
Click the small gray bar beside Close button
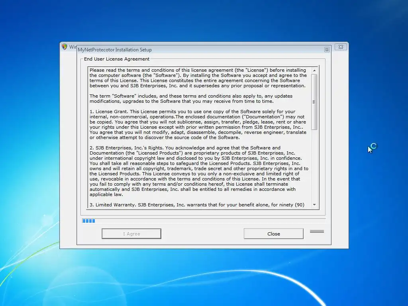(x=317, y=231)
